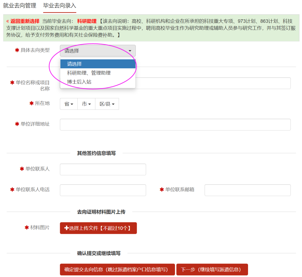Click the 确认提交或继续填写 section heading
The height and width of the screenshot is (277, 302).
(99, 253)
